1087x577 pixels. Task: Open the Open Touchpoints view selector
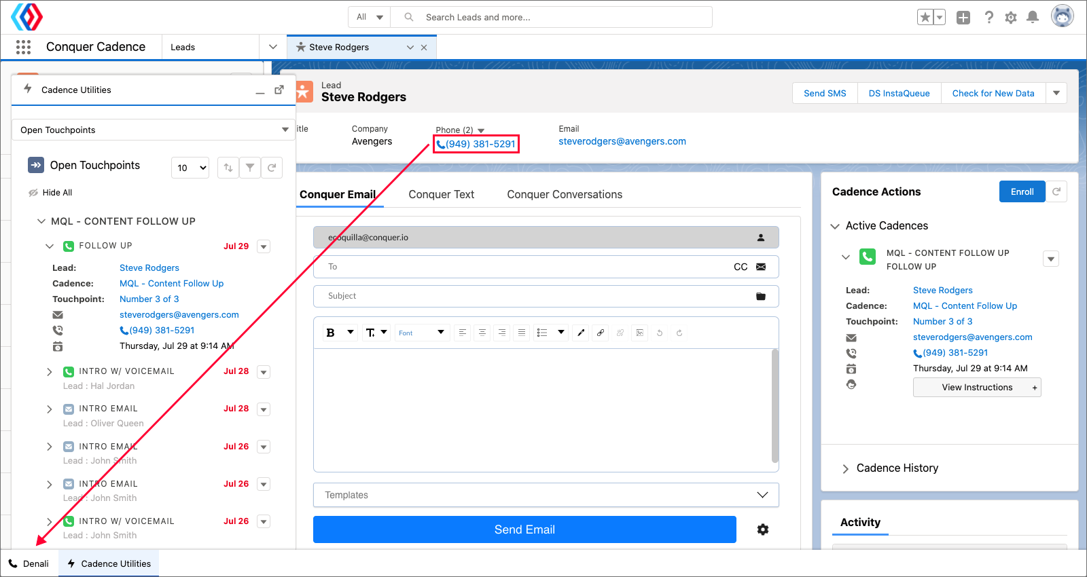click(154, 130)
